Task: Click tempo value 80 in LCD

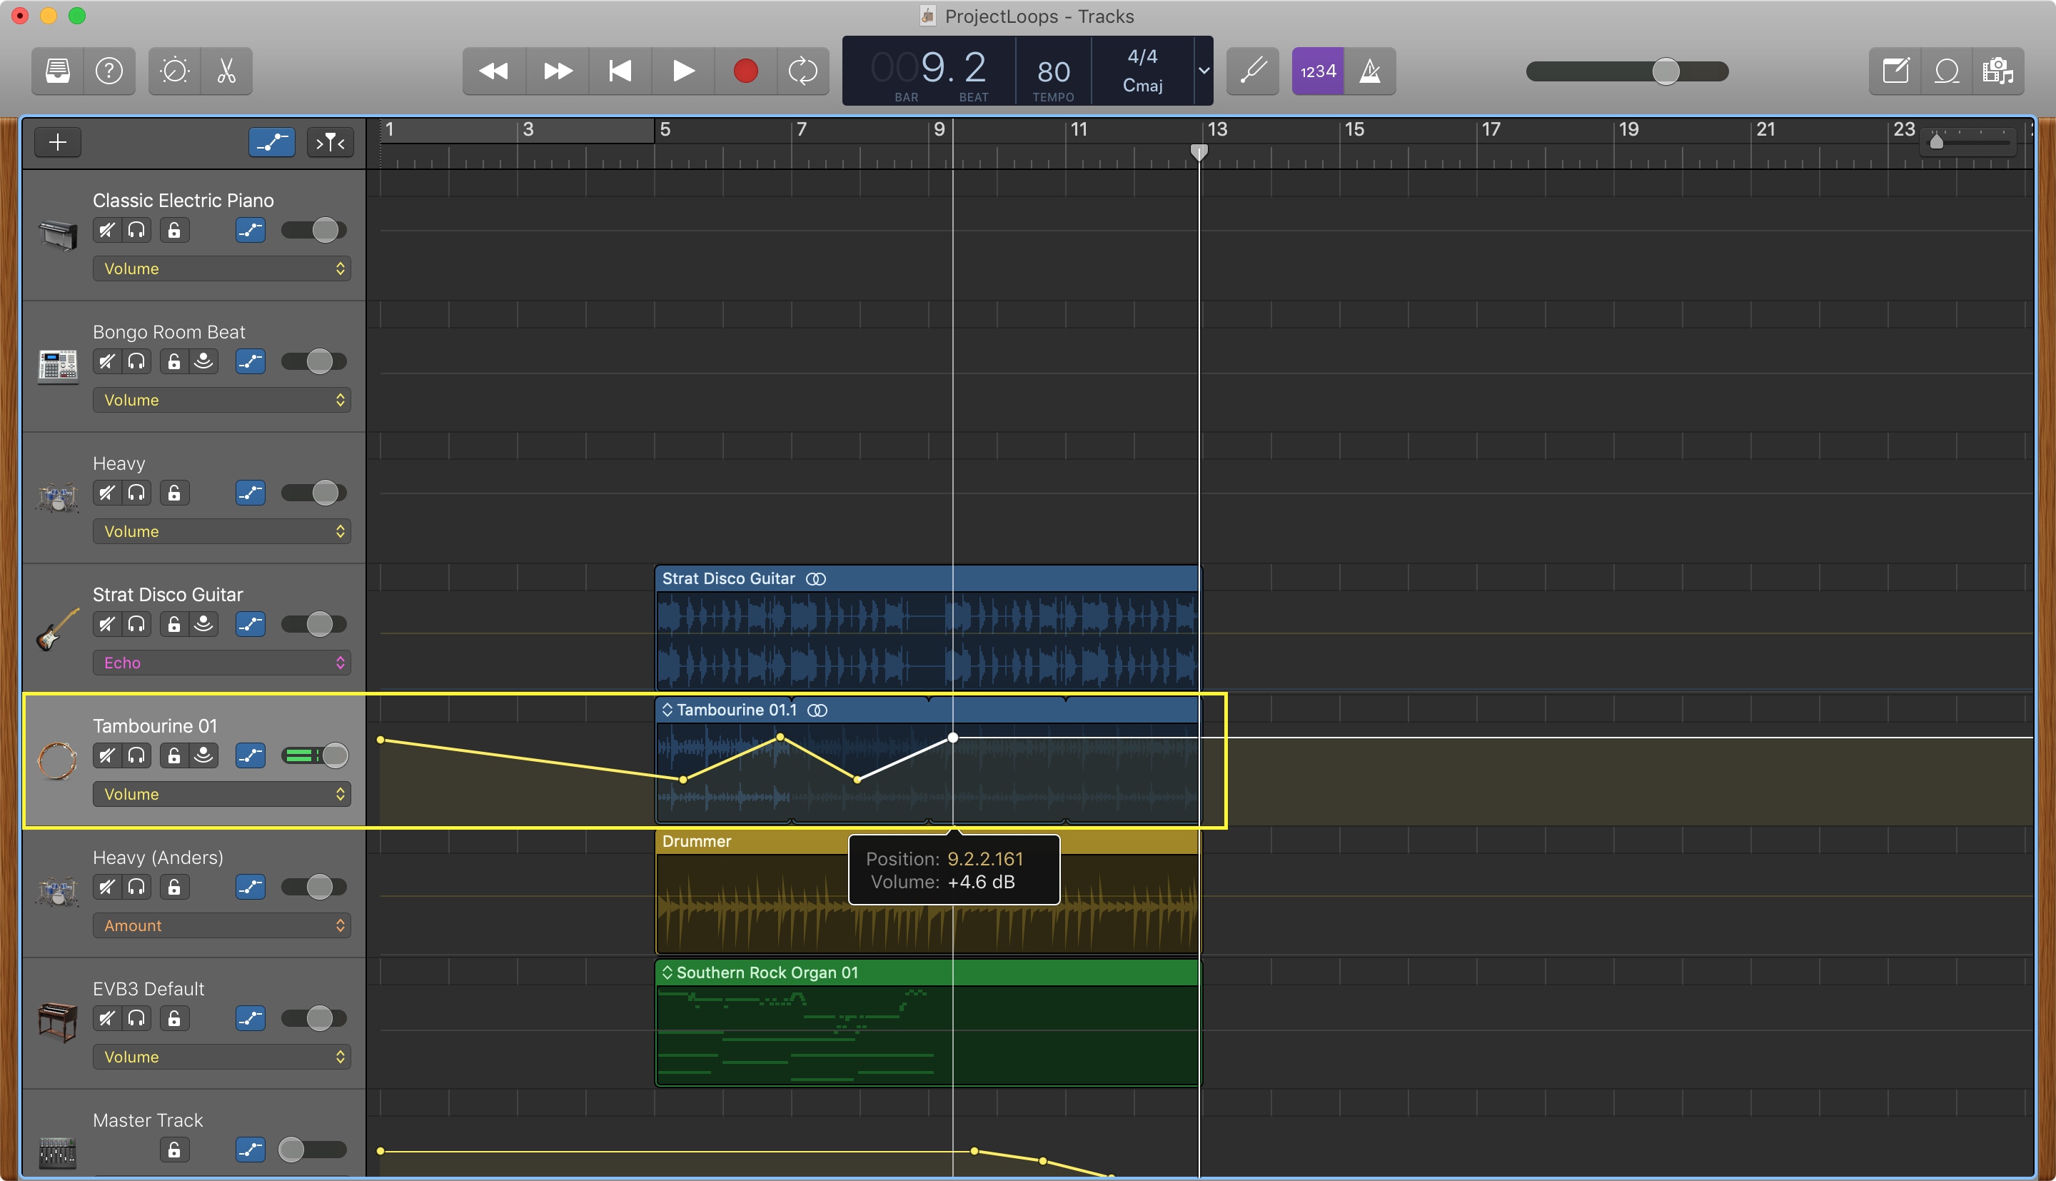Action: click(x=1053, y=71)
